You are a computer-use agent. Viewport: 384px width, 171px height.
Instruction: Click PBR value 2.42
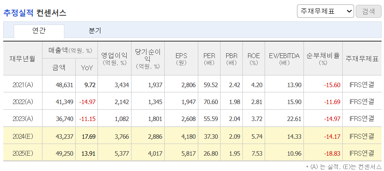pyautogui.click(x=235, y=85)
